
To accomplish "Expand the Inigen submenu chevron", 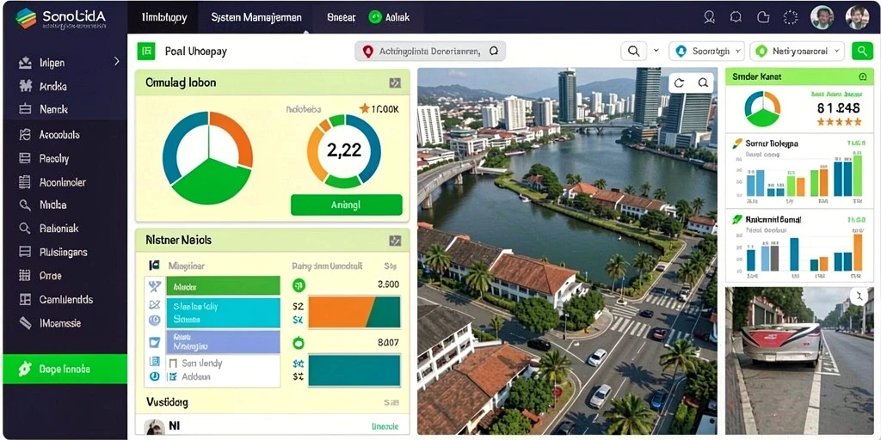I will (116, 61).
